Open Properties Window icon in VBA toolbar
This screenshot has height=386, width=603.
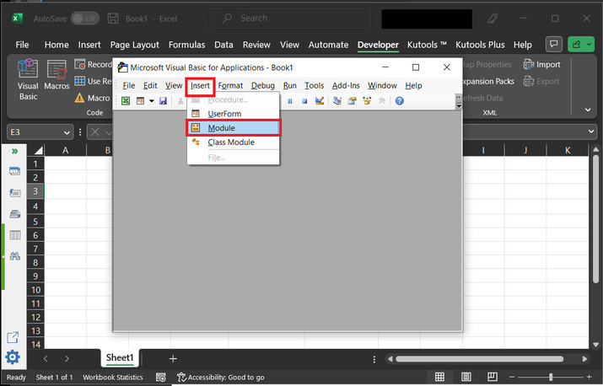(x=352, y=101)
